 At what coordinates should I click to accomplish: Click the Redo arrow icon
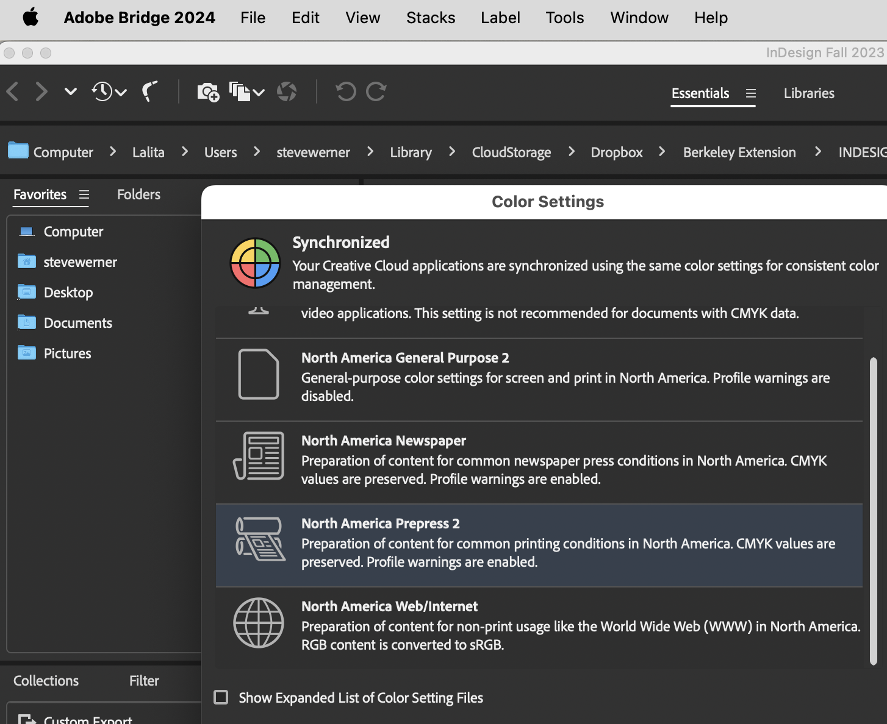click(376, 91)
